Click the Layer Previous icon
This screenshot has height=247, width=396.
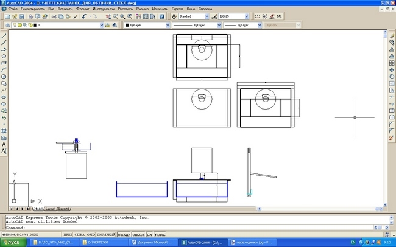[x=115, y=25]
